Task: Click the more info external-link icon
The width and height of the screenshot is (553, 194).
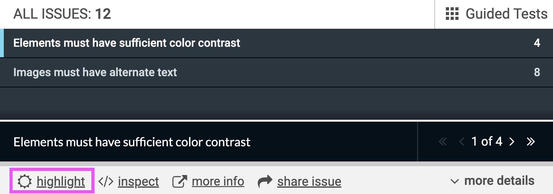Action: (x=179, y=182)
